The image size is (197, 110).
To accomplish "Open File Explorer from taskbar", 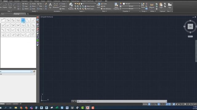I will [x=16, y=108].
